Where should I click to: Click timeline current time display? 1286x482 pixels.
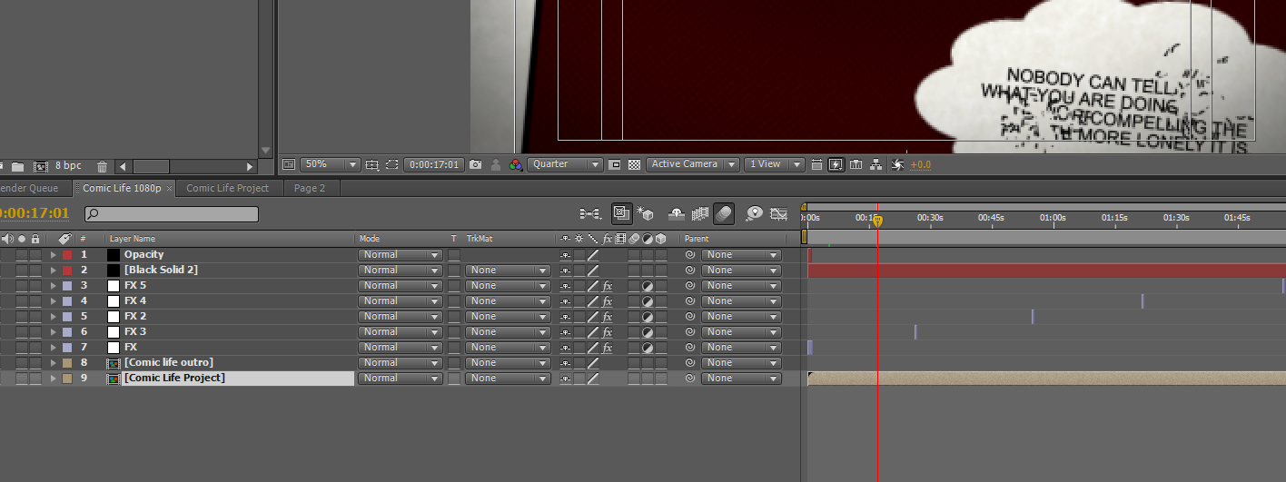coord(35,213)
